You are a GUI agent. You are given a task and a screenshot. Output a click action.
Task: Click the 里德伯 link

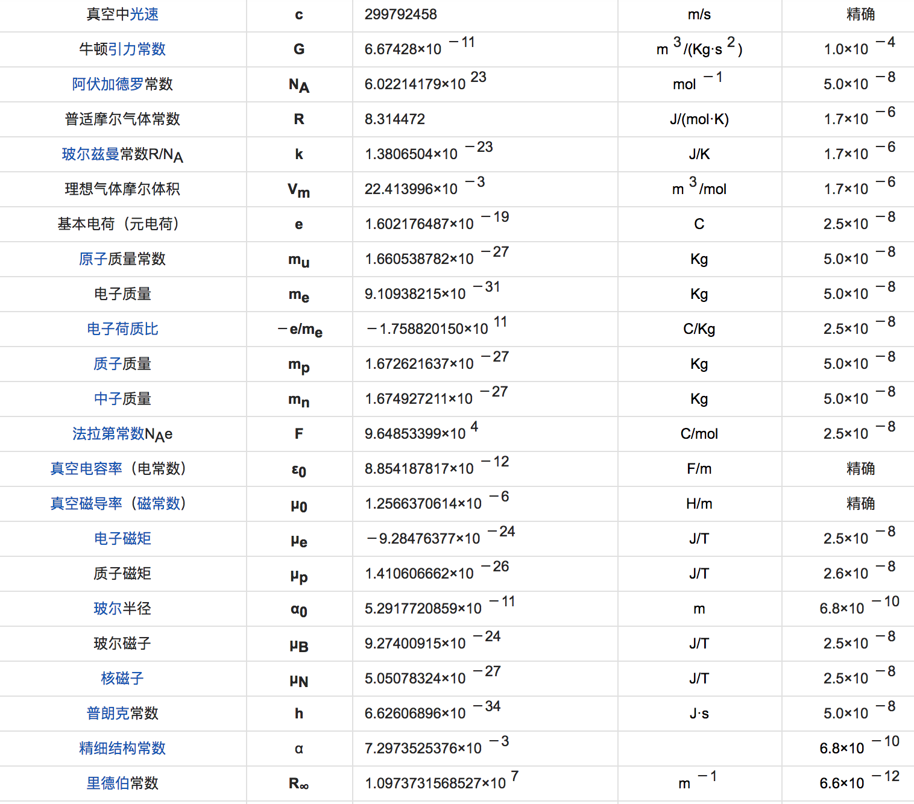click(108, 784)
